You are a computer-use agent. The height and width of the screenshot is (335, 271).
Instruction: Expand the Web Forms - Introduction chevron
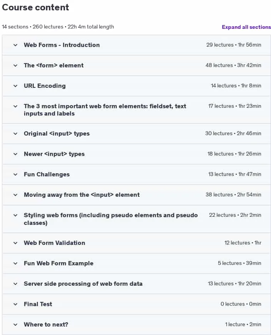click(x=15, y=45)
